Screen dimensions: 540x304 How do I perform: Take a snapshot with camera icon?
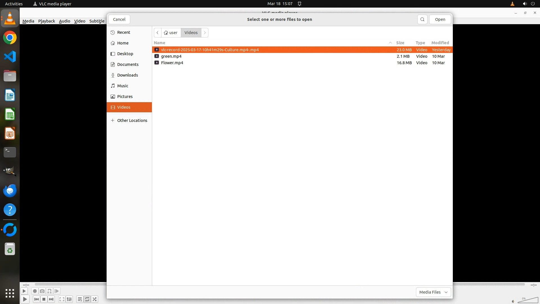(x=42, y=291)
